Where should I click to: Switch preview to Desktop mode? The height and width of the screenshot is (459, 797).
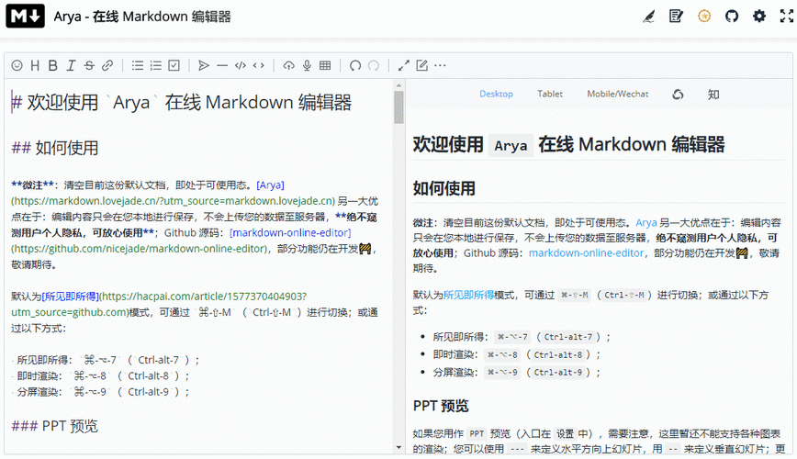496,94
